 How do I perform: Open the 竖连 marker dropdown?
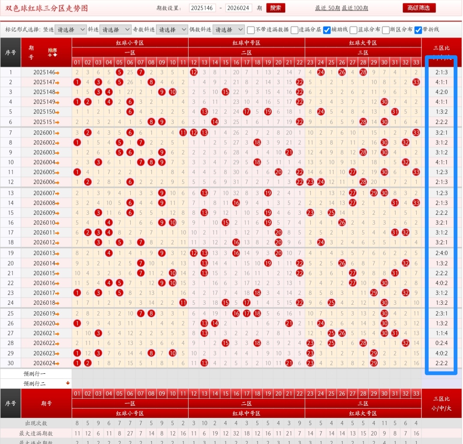71,30
